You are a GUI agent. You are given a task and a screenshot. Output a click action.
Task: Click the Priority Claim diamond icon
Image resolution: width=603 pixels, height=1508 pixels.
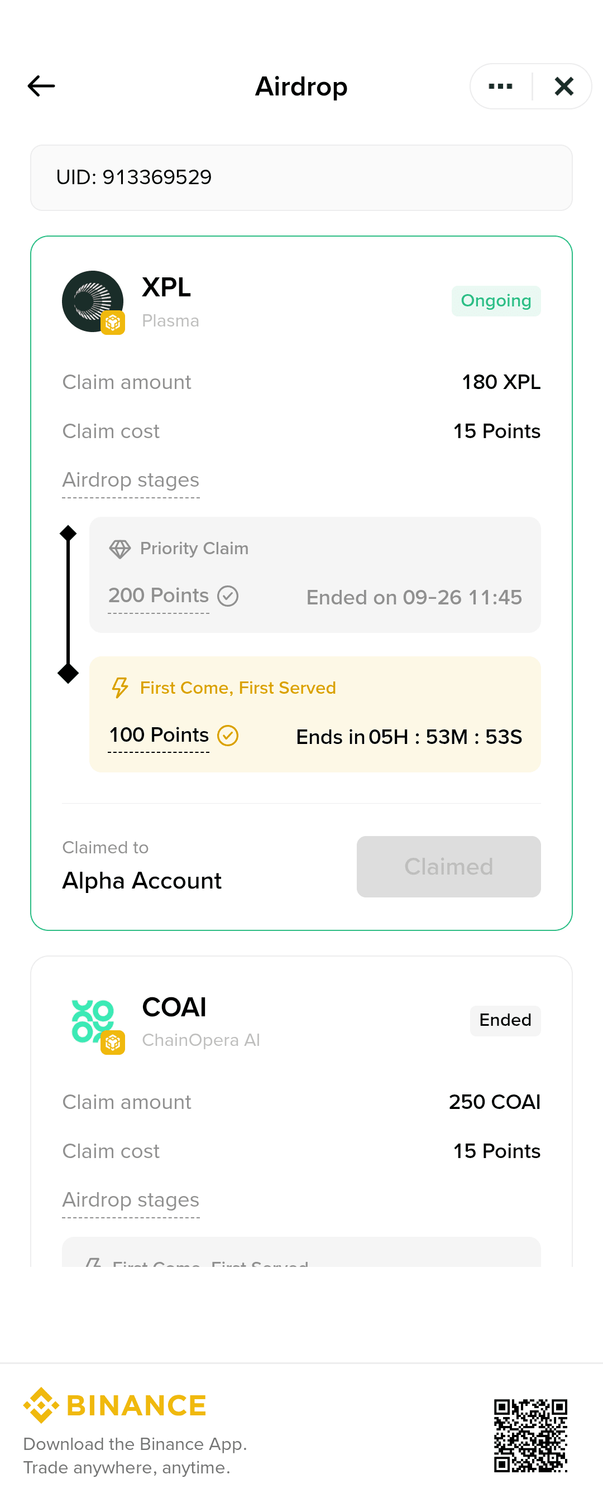pos(120,549)
